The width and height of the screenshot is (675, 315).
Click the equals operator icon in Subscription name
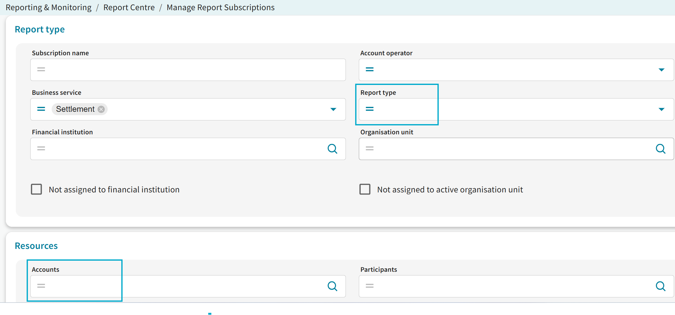41,69
